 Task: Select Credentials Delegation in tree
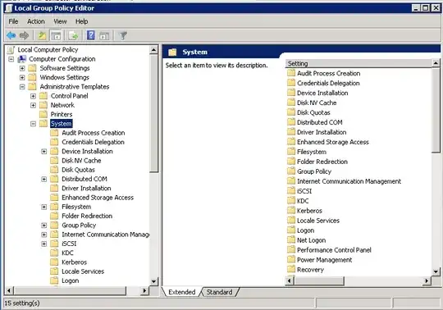tap(93, 142)
